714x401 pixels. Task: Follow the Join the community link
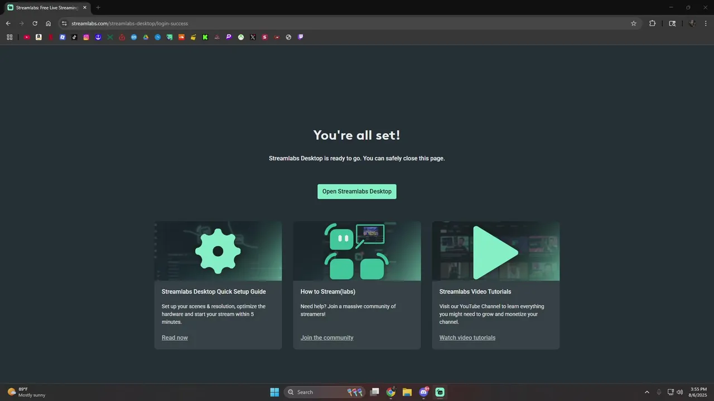pyautogui.click(x=327, y=338)
